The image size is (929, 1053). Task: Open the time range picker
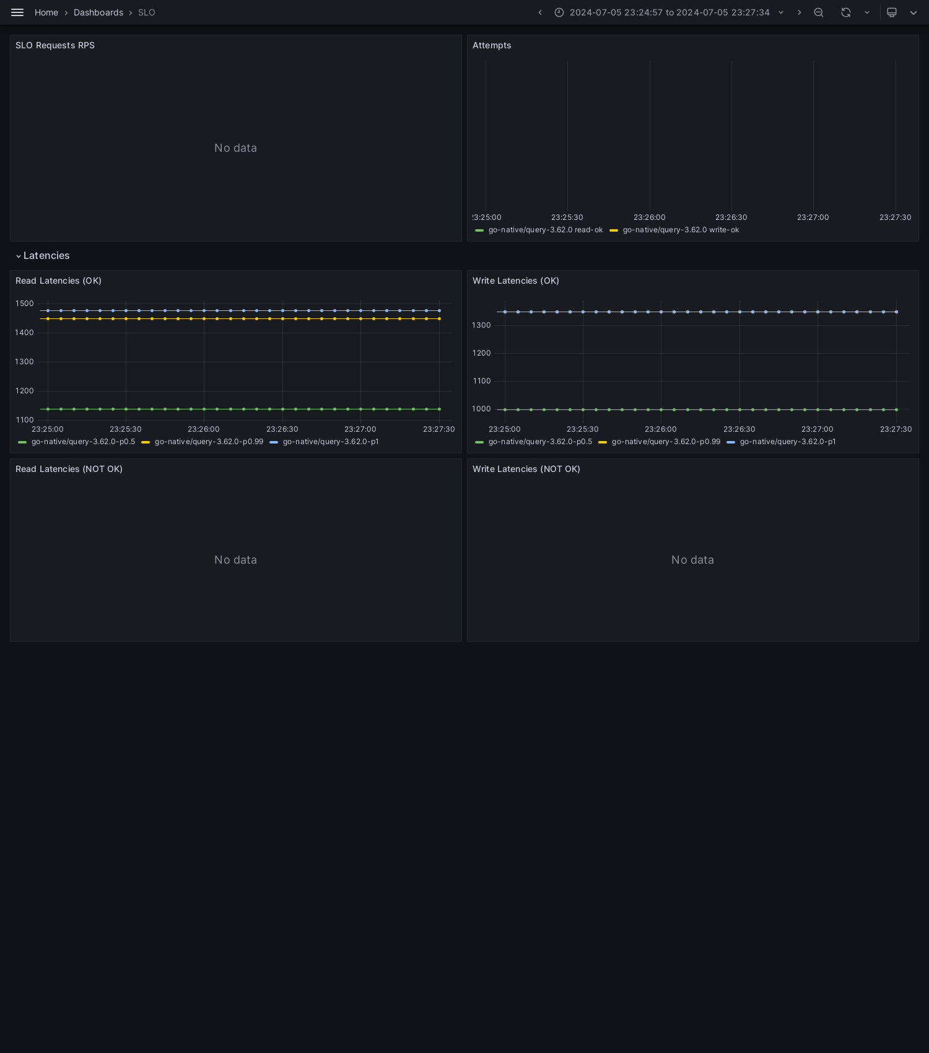tap(669, 12)
